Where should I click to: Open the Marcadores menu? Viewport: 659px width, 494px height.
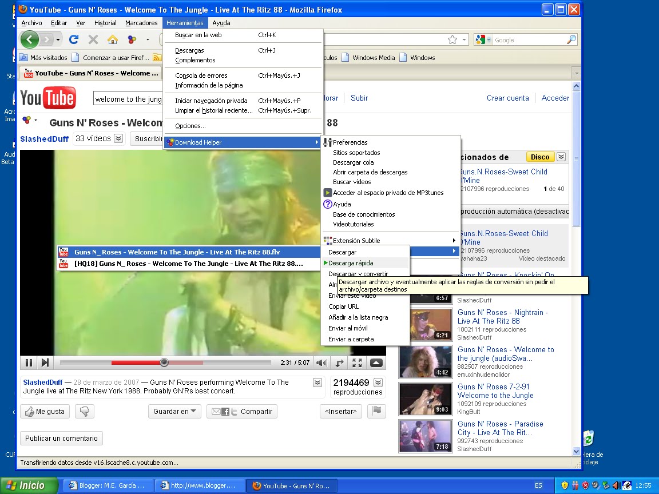[141, 23]
